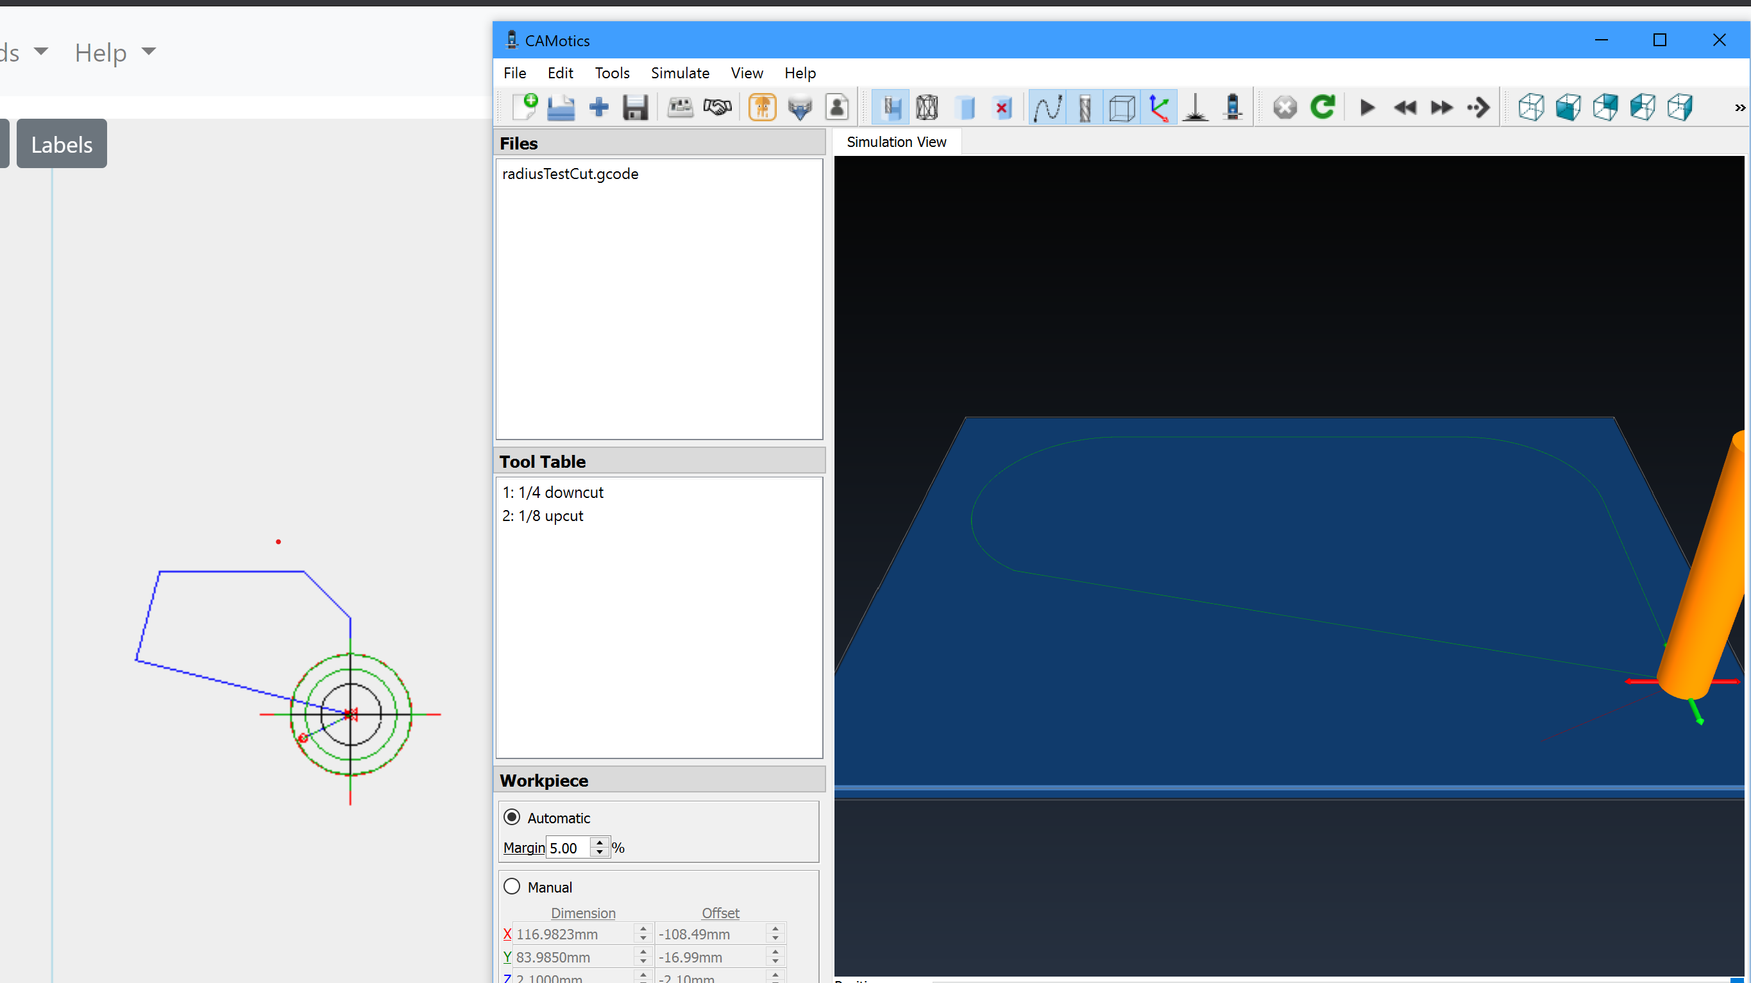Expand the toolbar overflow chevron

pos(1739,107)
